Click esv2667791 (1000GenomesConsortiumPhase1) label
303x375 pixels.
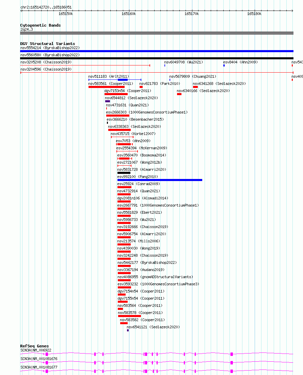pos(158,206)
